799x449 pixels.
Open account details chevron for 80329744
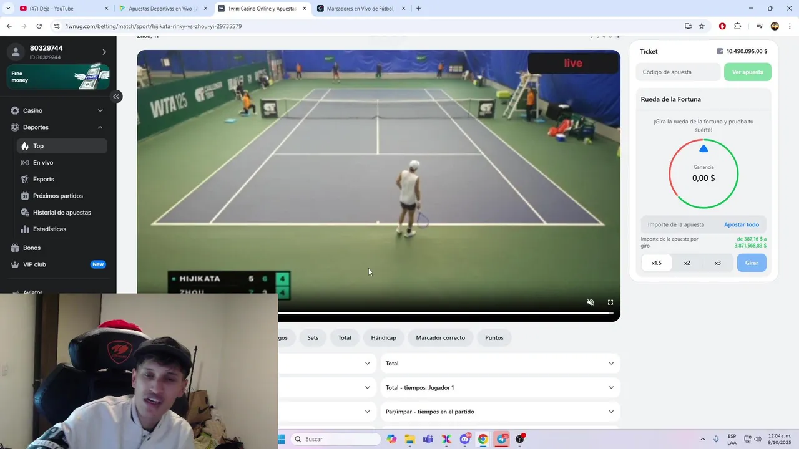(104, 52)
